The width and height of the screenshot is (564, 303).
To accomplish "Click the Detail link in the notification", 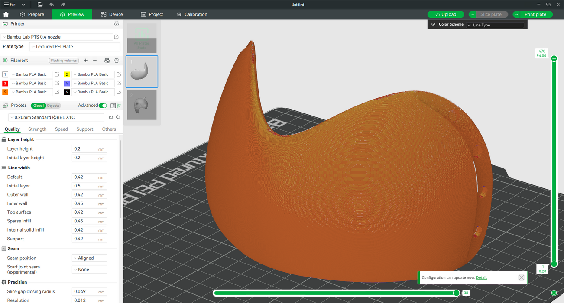I will pyautogui.click(x=481, y=277).
